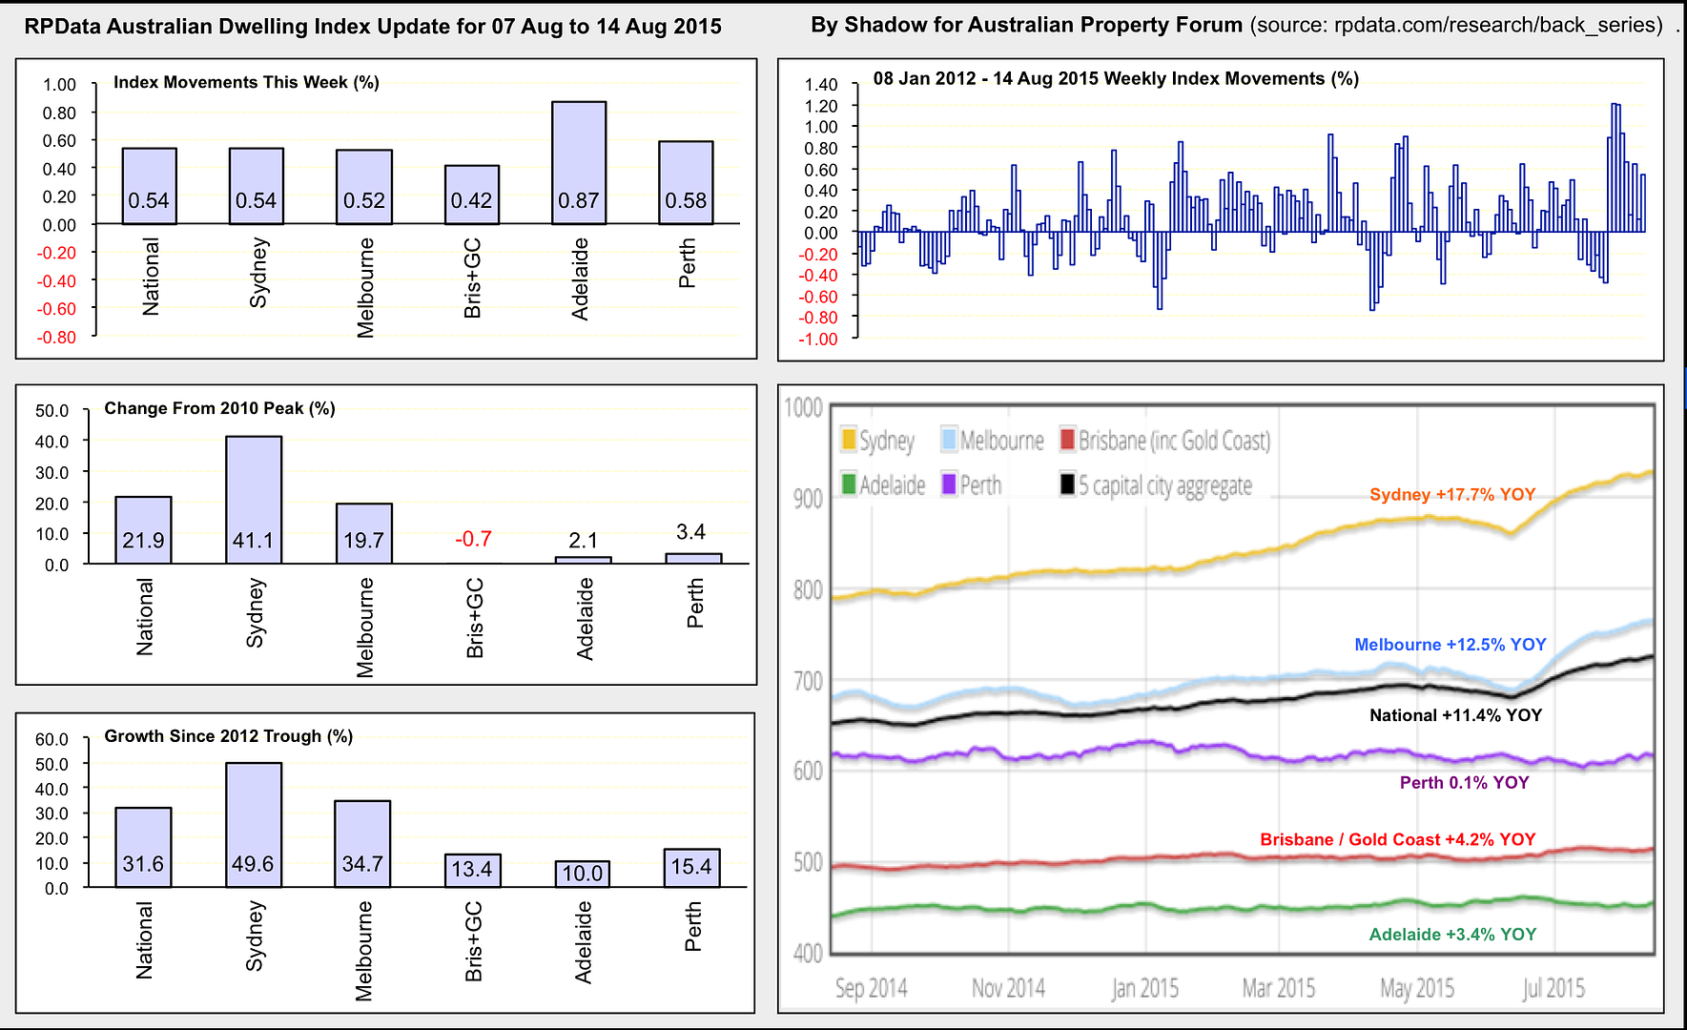The height and width of the screenshot is (1030, 1687).
Task: Click the light blue Melbourne legend swatch
Action: [949, 440]
